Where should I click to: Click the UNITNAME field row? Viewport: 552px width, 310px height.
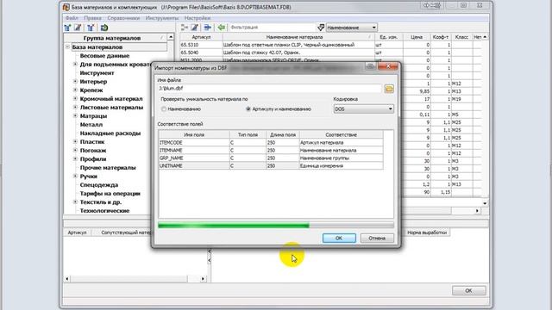pos(271,165)
